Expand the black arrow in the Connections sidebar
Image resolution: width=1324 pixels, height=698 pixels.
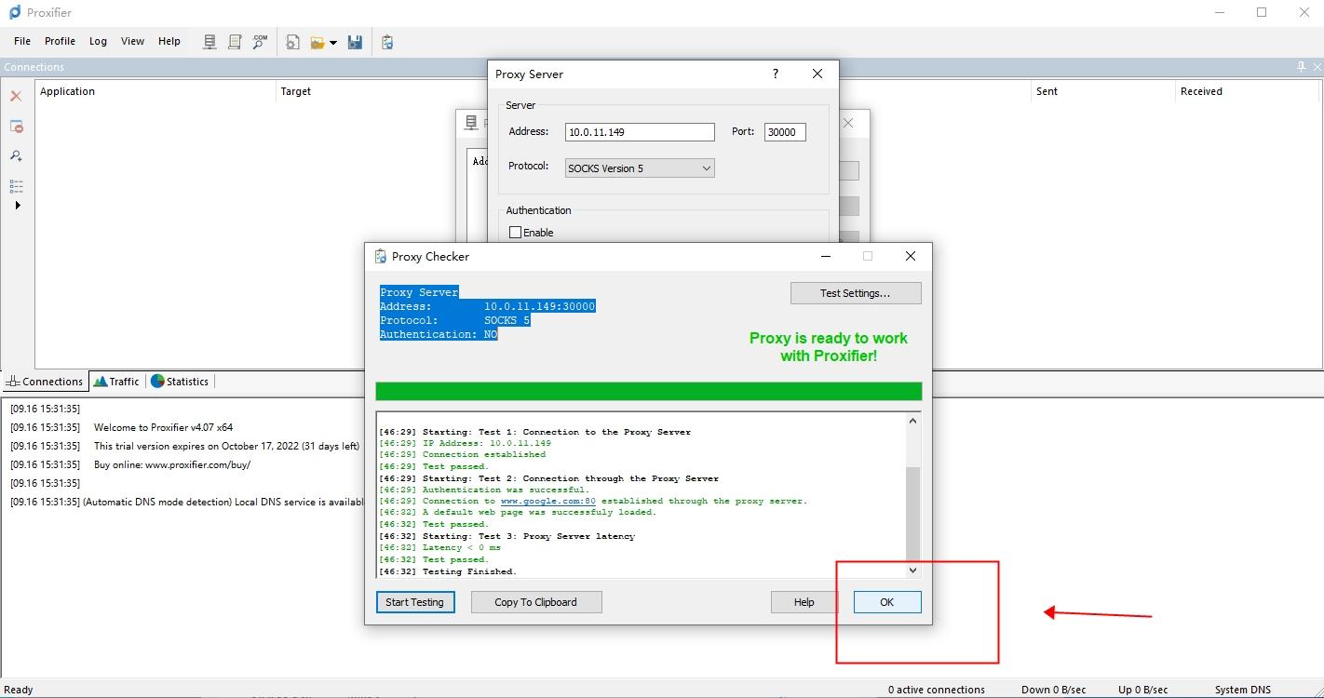click(17, 205)
